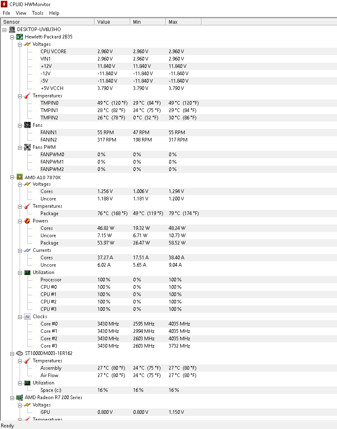Collapse the Utilization section under the AMD processor
Viewport: 337px width, 429px height.
coord(20,272)
